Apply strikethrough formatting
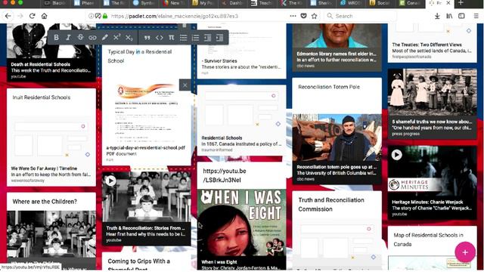 80,38
